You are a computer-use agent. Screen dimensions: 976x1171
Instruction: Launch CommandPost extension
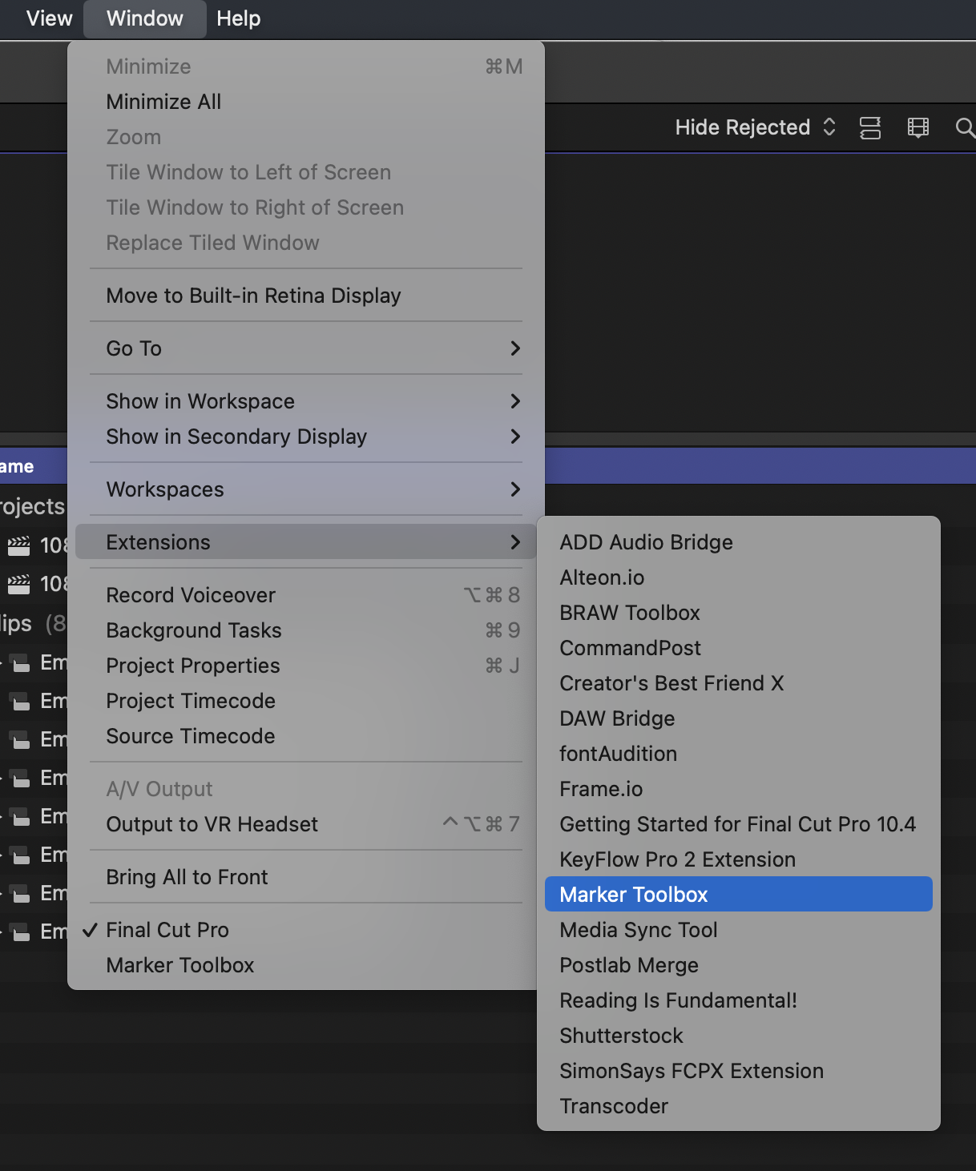click(x=630, y=648)
